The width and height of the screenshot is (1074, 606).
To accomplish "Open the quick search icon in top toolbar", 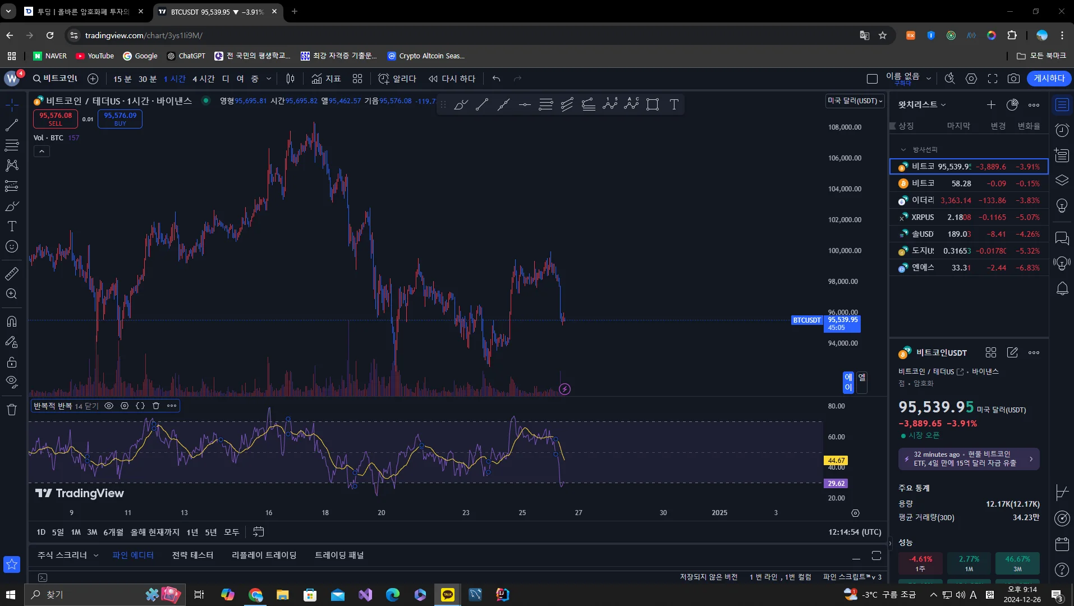I will coord(950,79).
